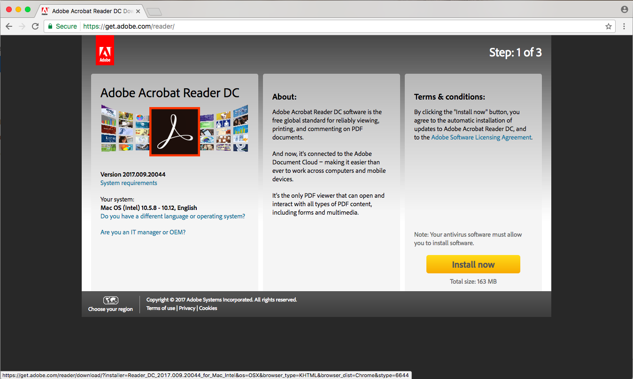
Task: Click the get.adobe.com/reader address bar
Action: (329, 26)
